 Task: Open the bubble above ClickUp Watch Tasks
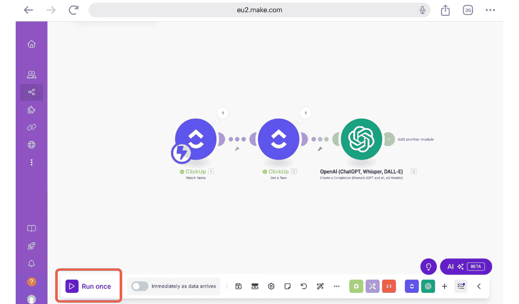(223, 113)
